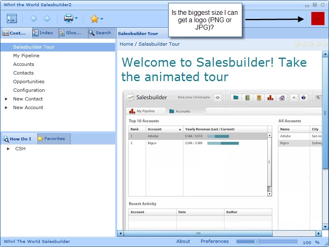
Task: Click the refresh icon beside Welcome Christophe
Action: [x=218, y=98]
